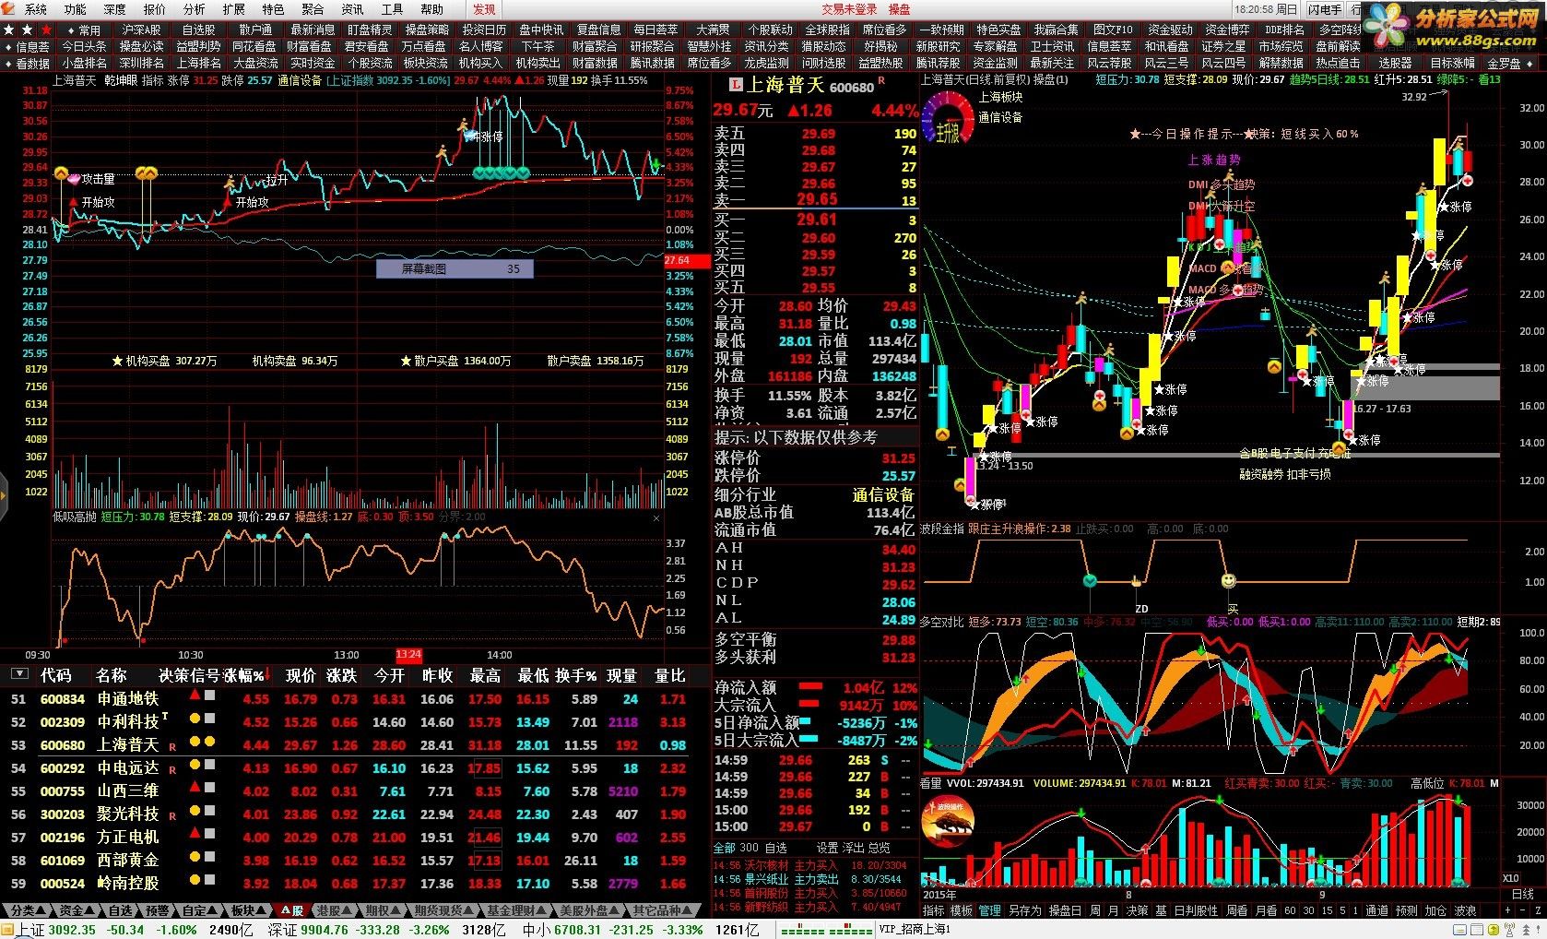Click the 周 period button under the chart
The width and height of the screenshot is (1547, 939).
(1095, 910)
